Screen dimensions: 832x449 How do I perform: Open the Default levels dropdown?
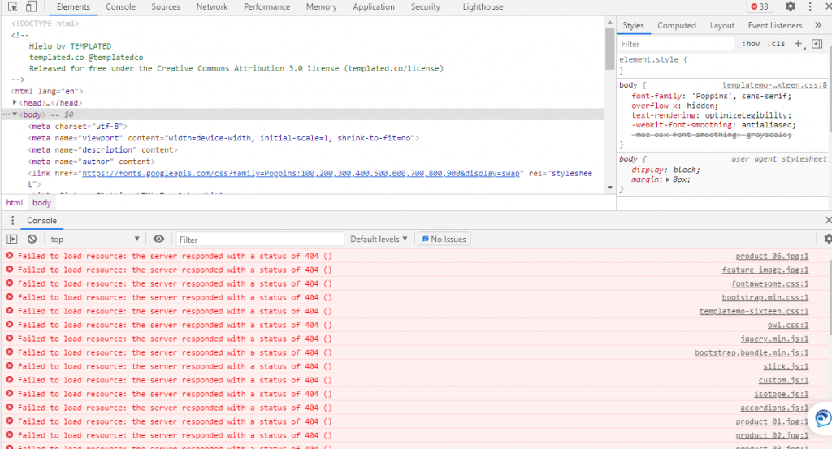point(379,239)
